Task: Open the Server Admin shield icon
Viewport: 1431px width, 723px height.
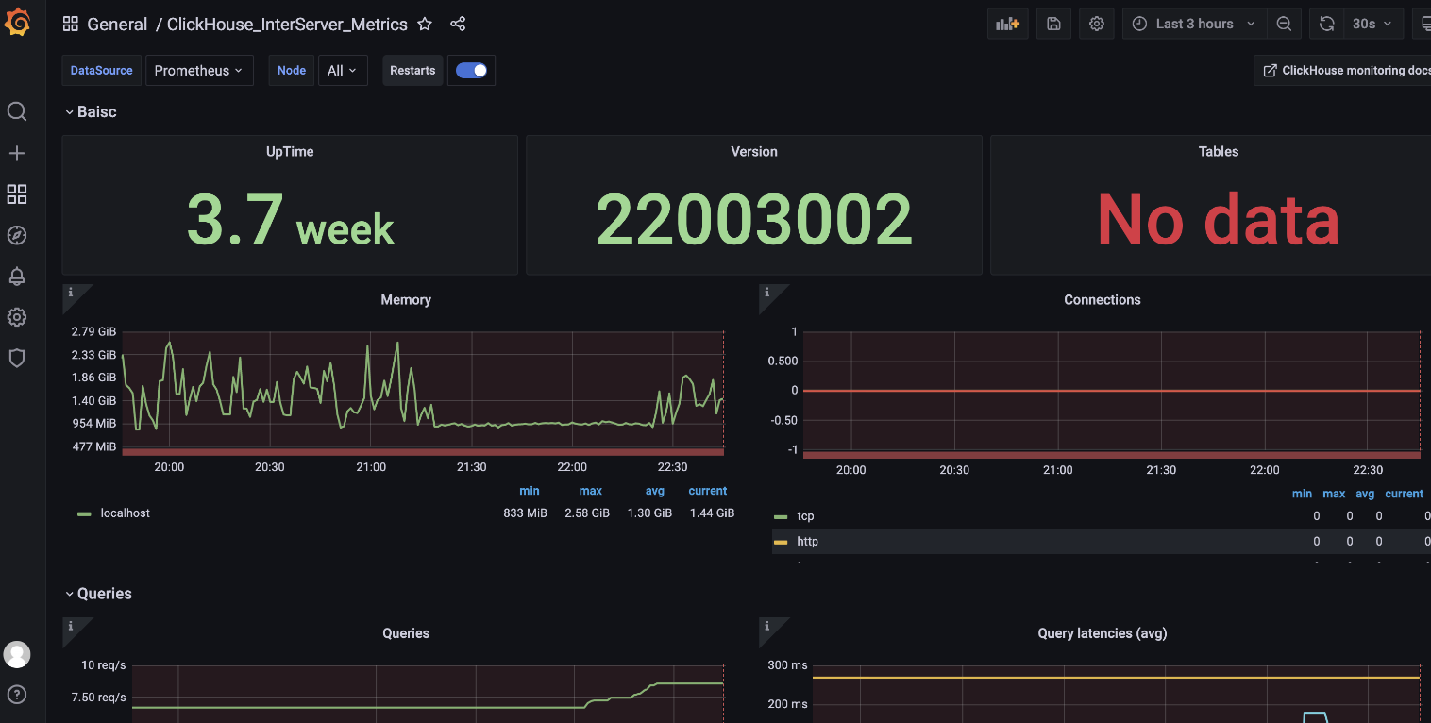Action: (x=17, y=358)
